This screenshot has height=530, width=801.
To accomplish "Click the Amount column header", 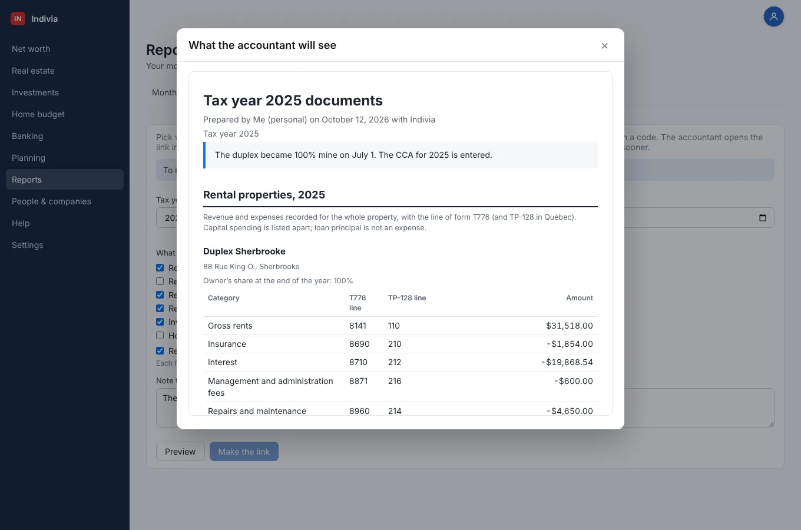I will [x=580, y=298].
